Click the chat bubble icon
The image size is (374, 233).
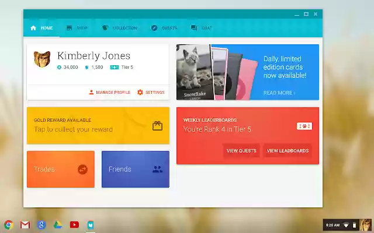pyautogui.click(x=194, y=28)
